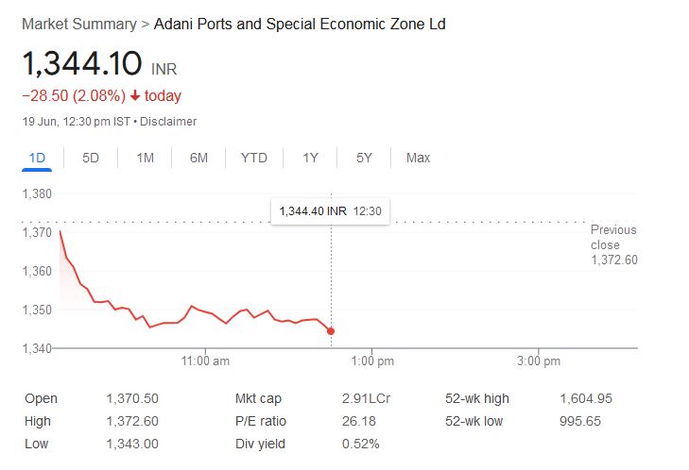Open the Market Summary breadcrumb link
Viewport: 689px width, 470px height.
79,24
